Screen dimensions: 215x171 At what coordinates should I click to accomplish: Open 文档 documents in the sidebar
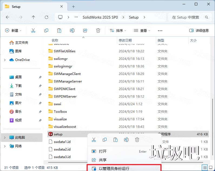coord(15,94)
